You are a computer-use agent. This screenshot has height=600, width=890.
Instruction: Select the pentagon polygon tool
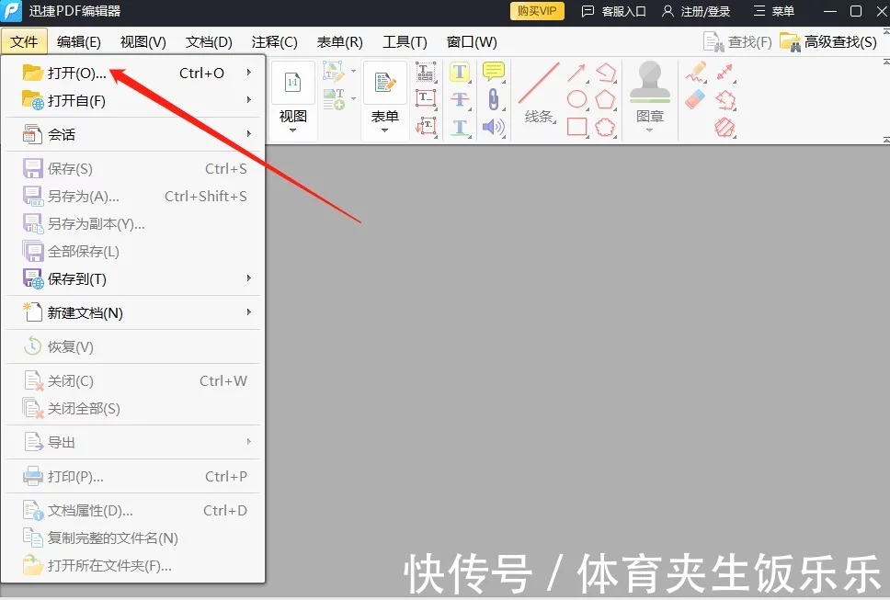pyautogui.click(x=605, y=99)
